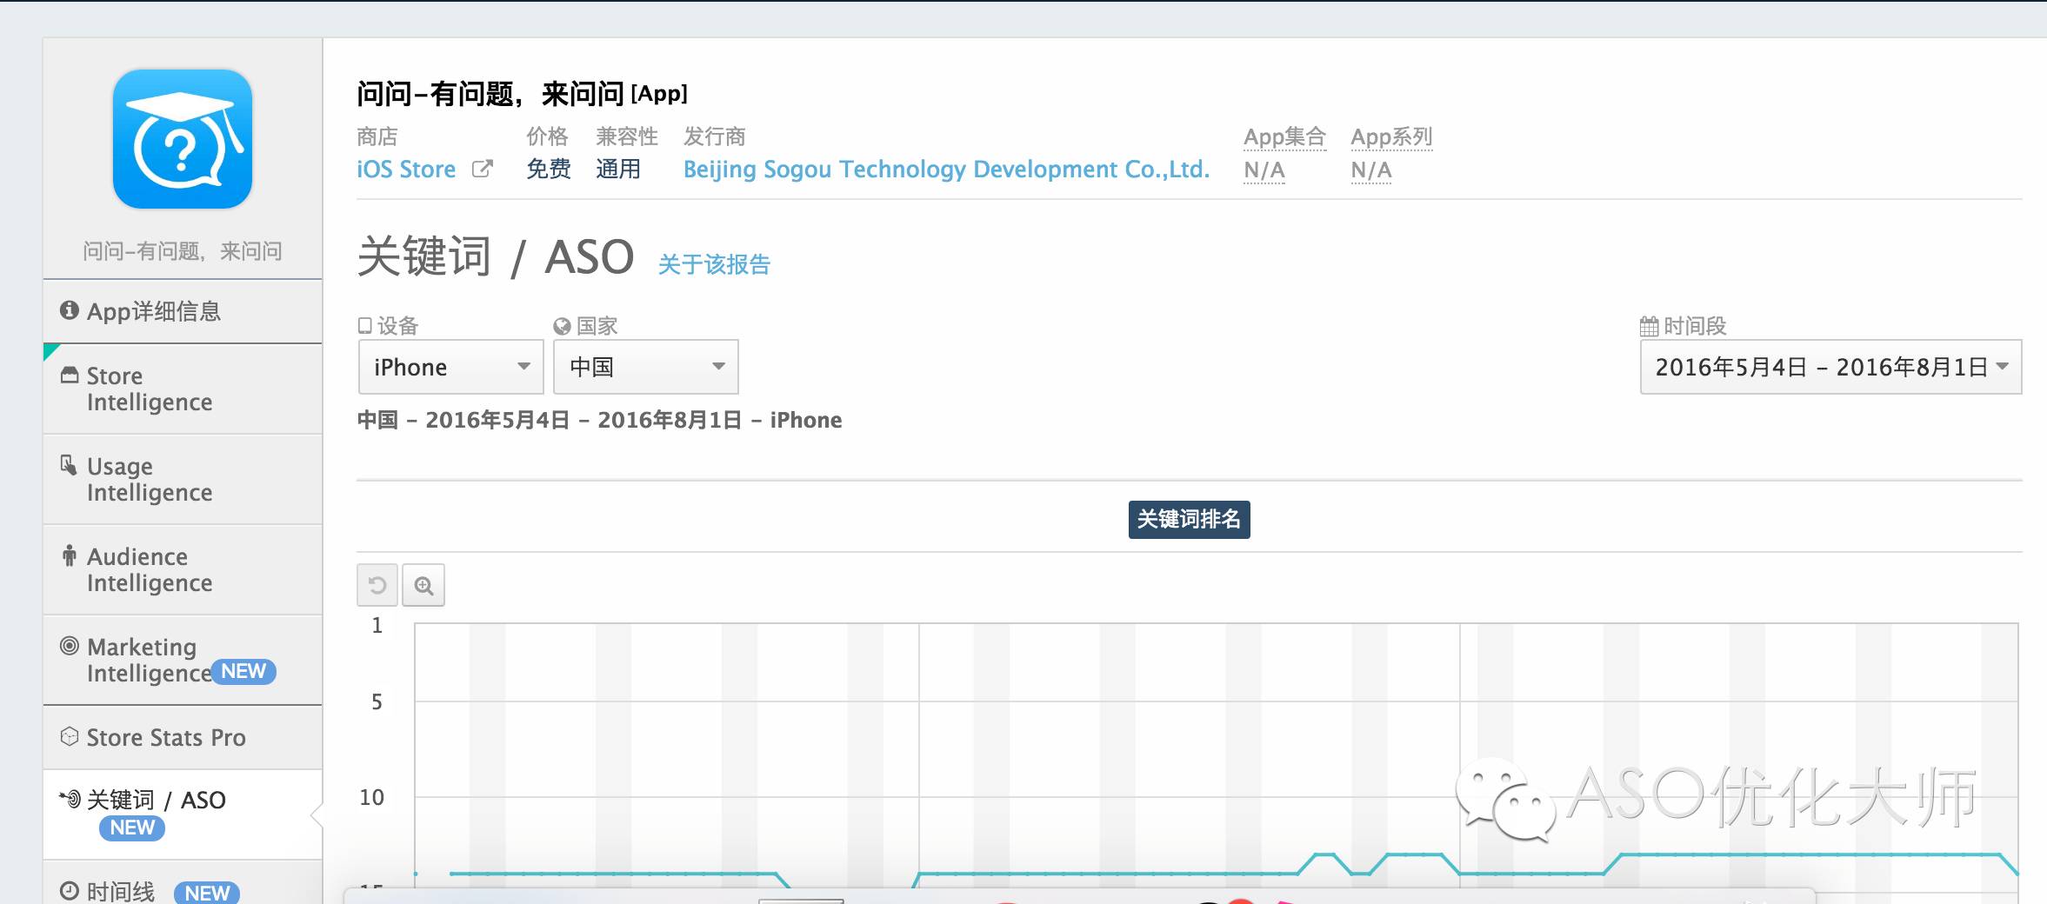Viewport: 2047px width, 904px height.
Task: Click the Usage Intelligence phone icon
Action: click(69, 465)
